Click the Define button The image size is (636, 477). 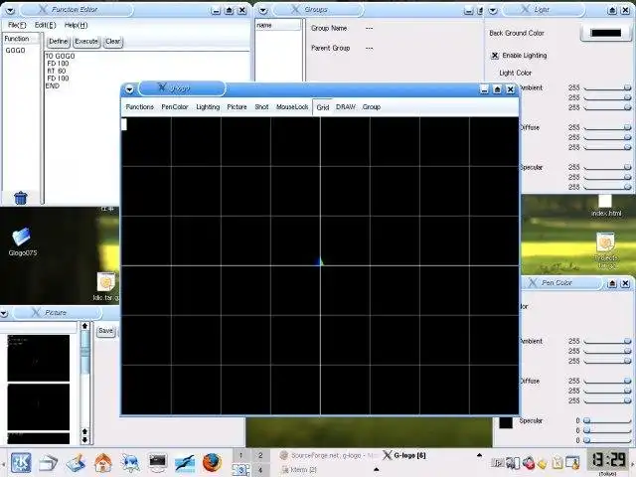click(x=59, y=42)
